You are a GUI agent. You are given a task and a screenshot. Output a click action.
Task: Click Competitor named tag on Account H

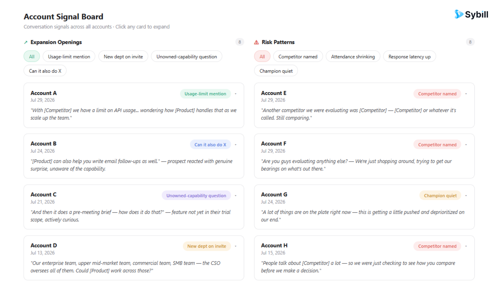point(437,246)
